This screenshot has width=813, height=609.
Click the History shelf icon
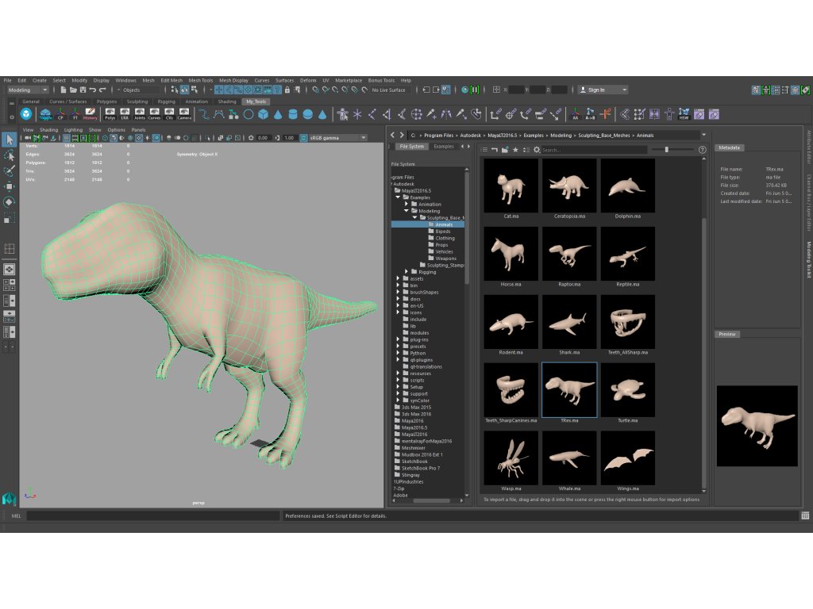pyautogui.click(x=91, y=114)
